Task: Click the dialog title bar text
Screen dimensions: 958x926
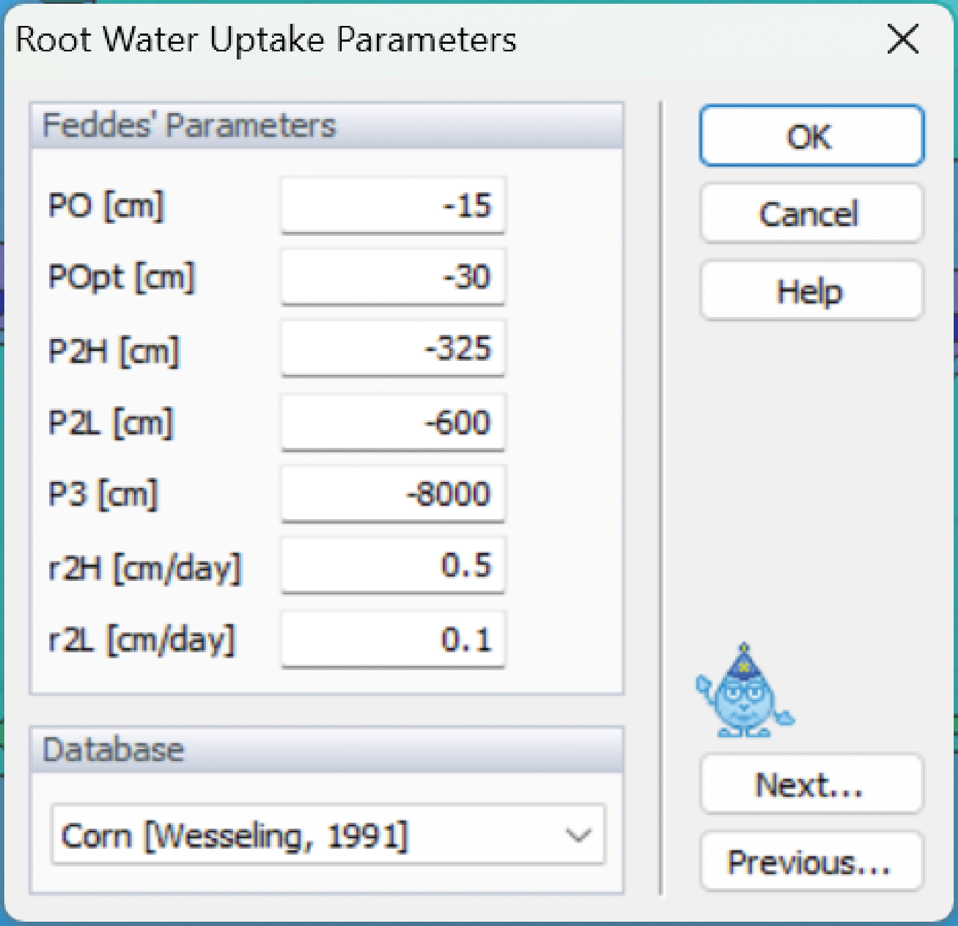Action: pos(266,39)
